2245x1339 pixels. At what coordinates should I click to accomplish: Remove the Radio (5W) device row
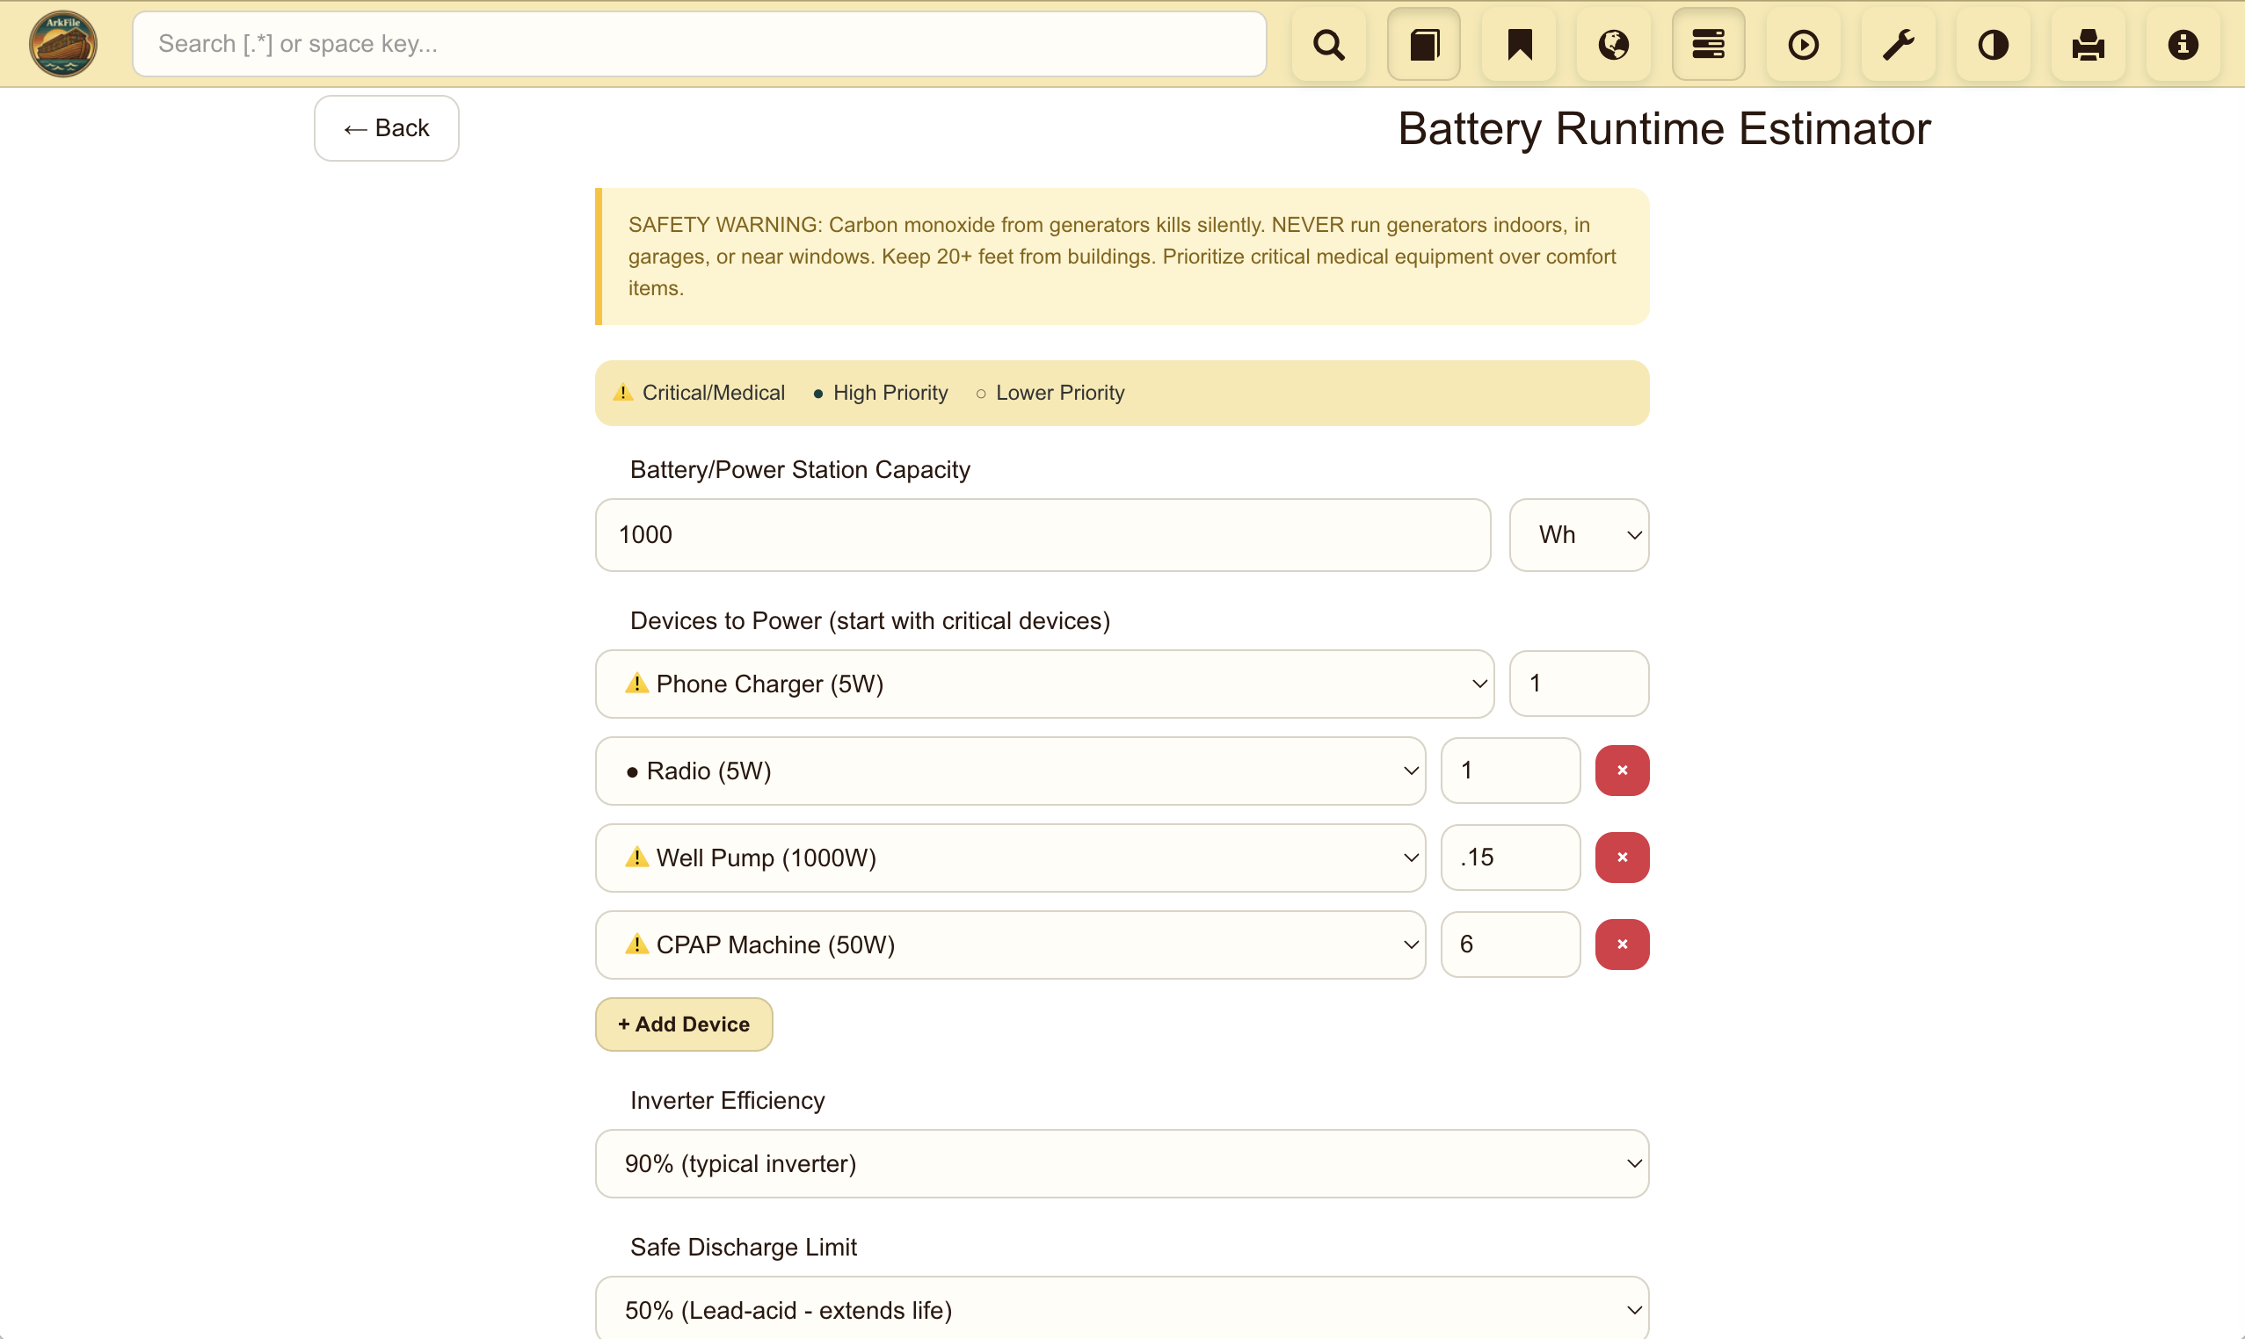1621,771
